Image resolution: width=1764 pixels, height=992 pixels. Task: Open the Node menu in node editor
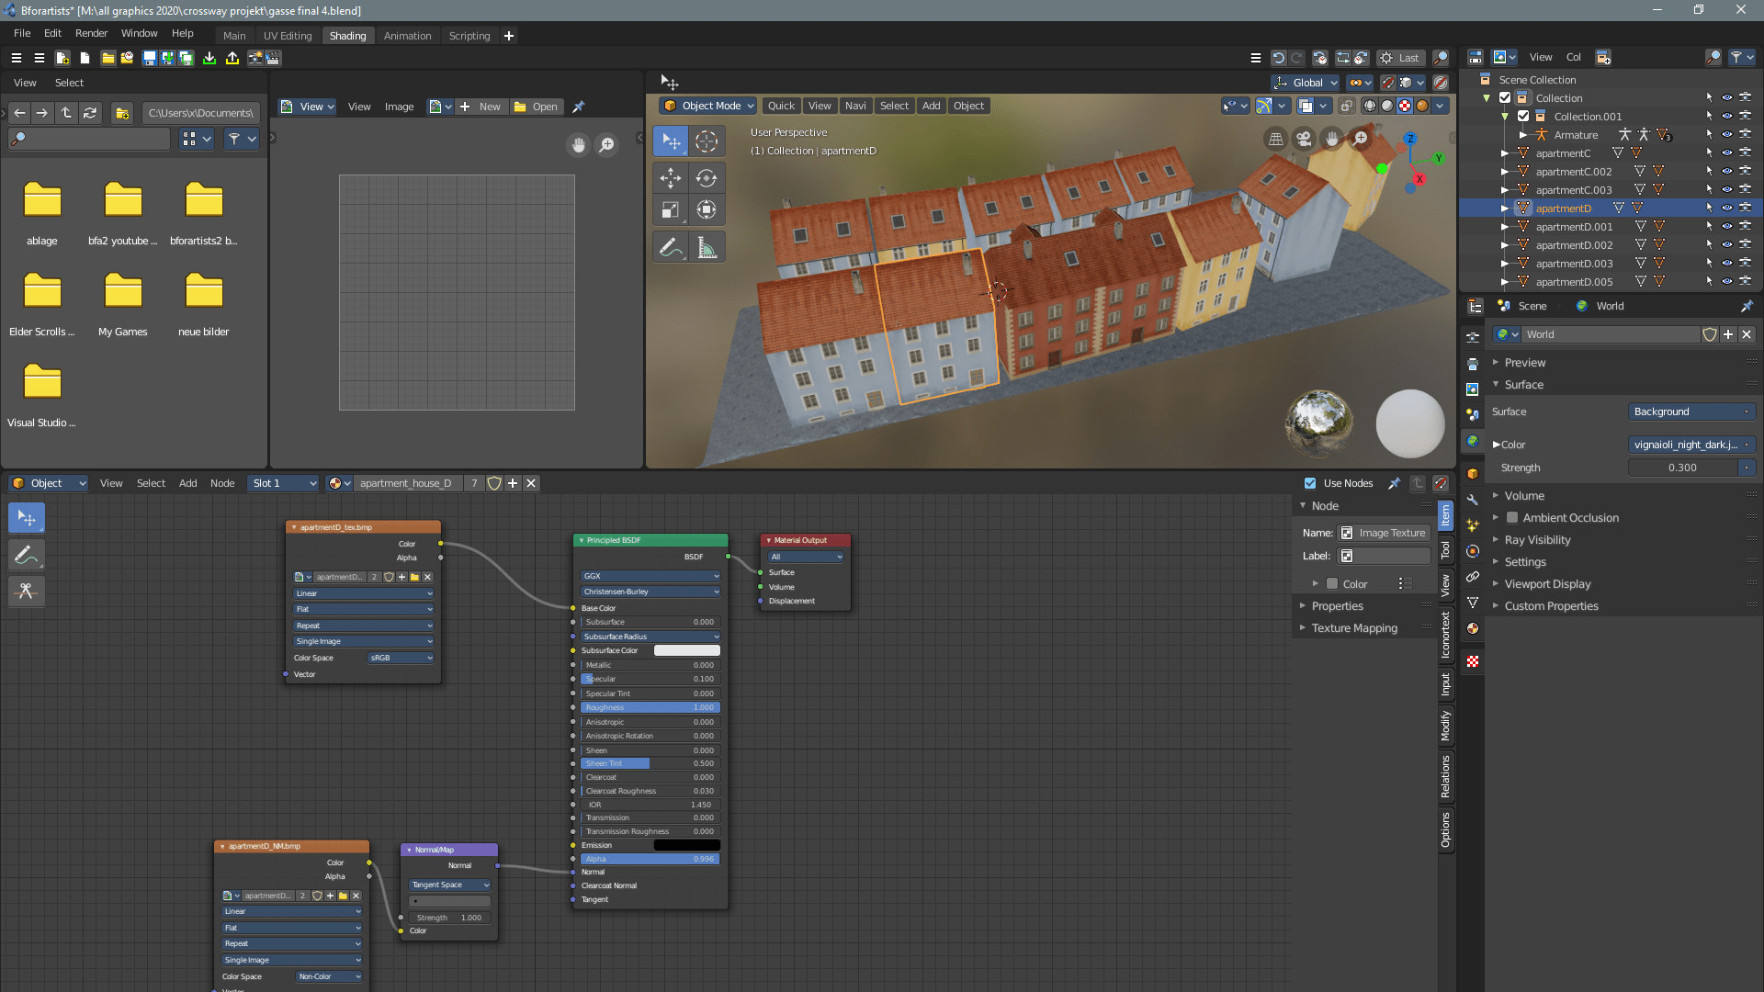tap(222, 483)
